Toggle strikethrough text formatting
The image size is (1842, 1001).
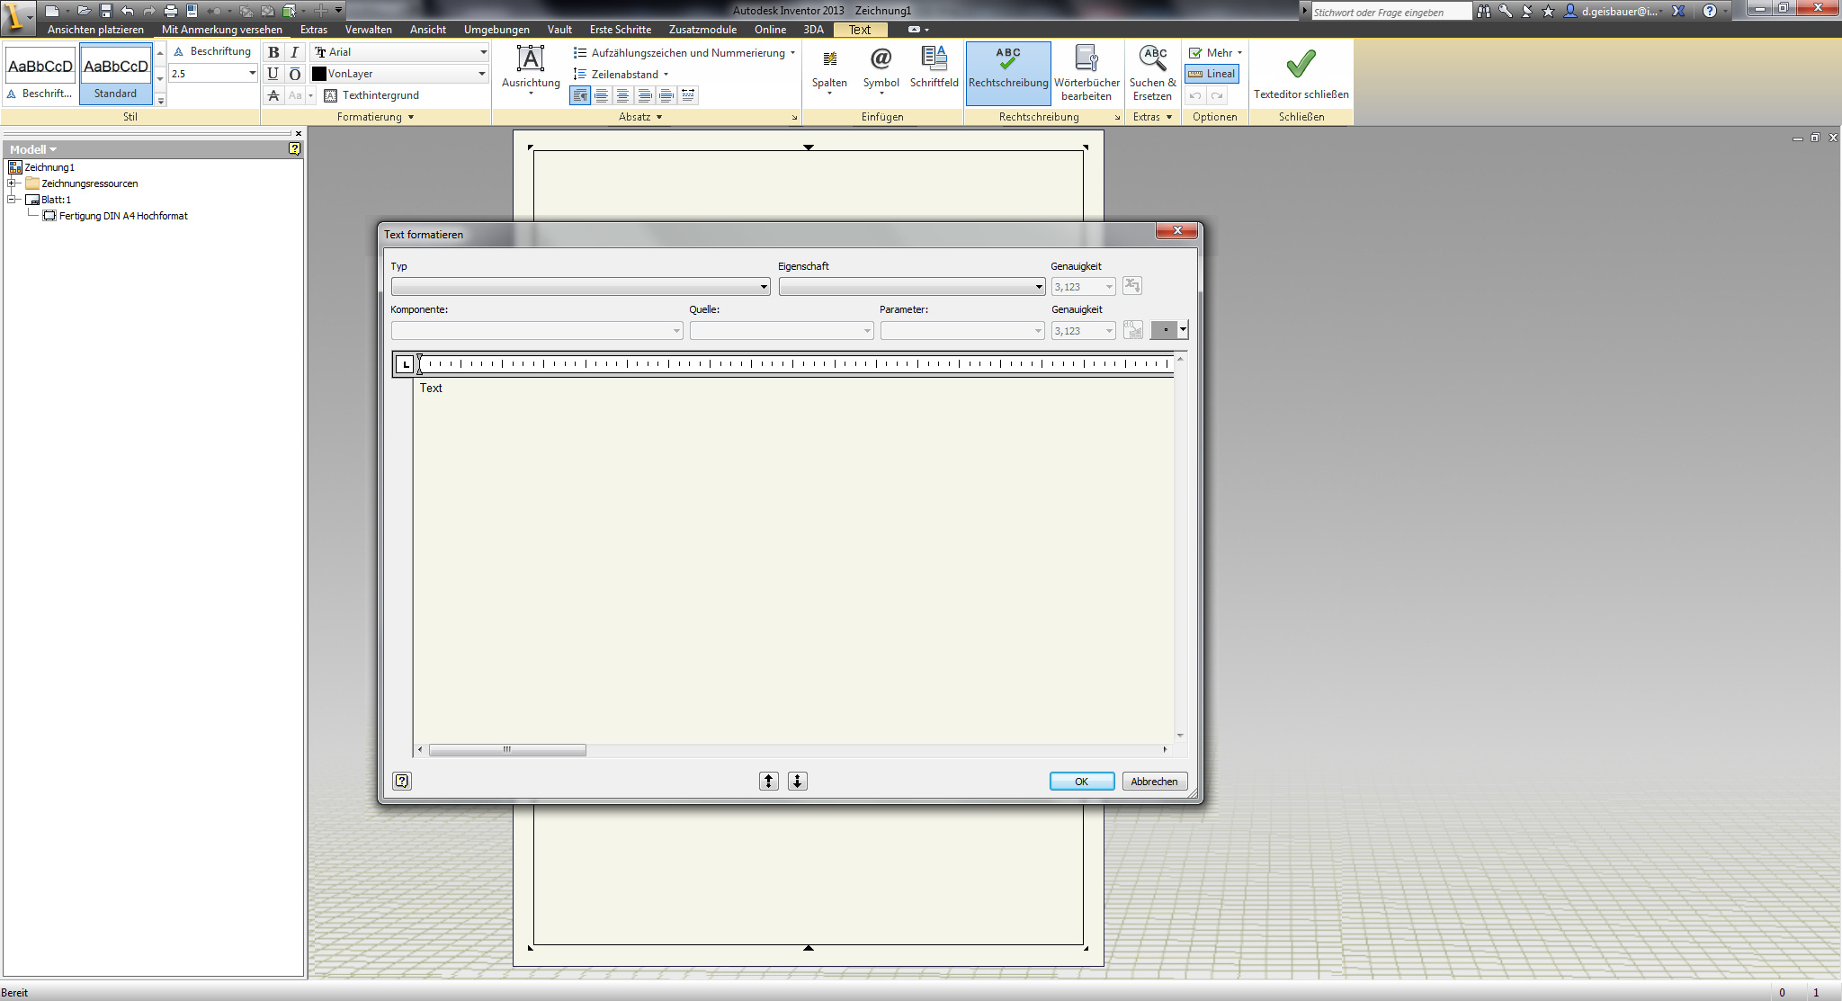tap(273, 95)
